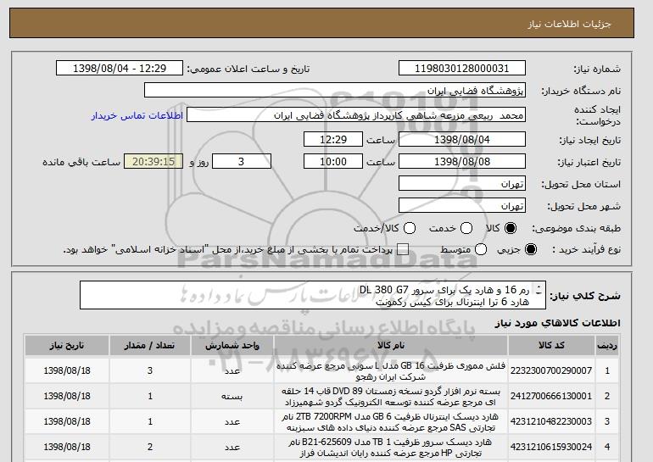The width and height of the screenshot is (653, 462).
Task: Select the کالا/خدمت radio button
Action: pos(410,228)
